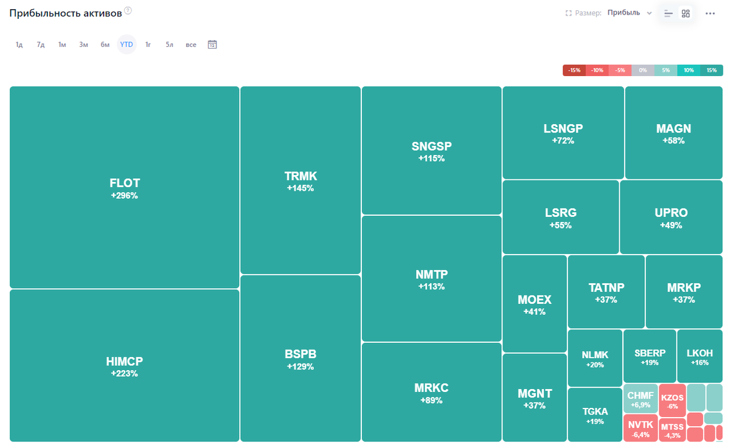
Task: Open the TGKA +19% tile
Action: pyautogui.click(x=595, y=415)
